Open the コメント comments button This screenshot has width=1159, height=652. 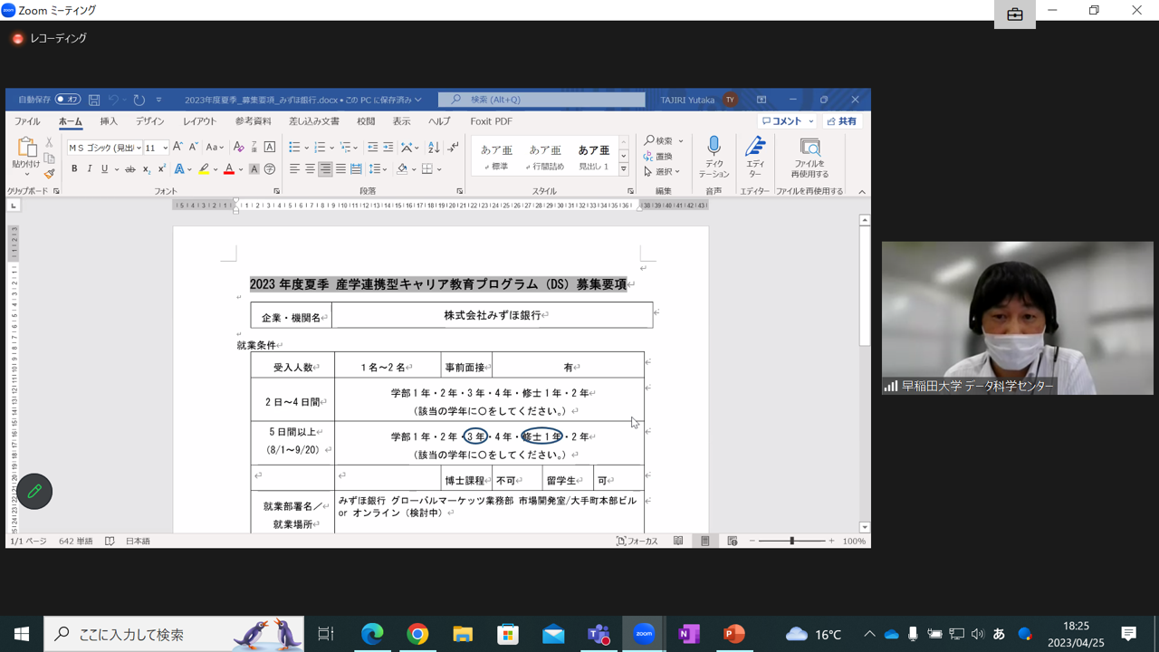coord(787,121)
